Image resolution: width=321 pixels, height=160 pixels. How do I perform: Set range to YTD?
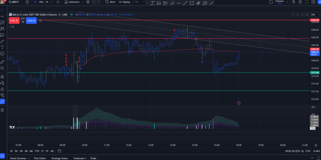37,151
